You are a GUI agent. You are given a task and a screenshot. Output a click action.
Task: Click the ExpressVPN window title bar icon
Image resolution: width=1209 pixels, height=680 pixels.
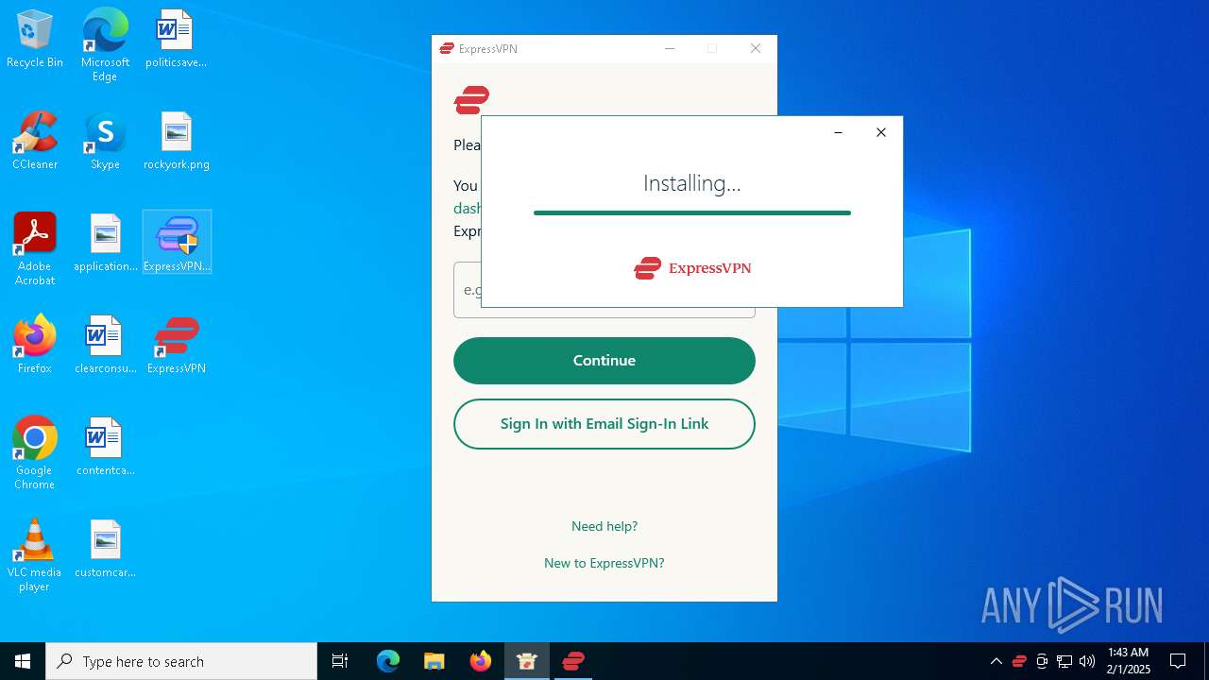pos(447,49)
